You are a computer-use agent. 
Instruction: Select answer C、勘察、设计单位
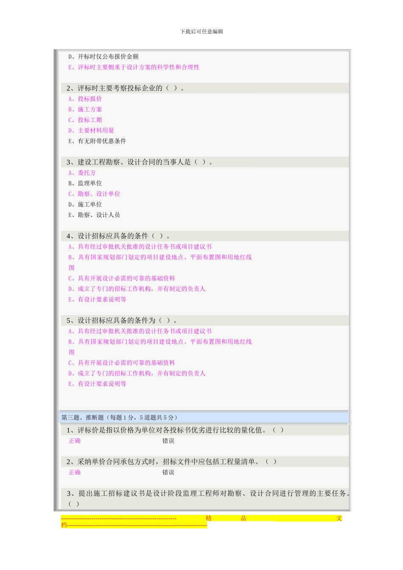pos(94,194)
